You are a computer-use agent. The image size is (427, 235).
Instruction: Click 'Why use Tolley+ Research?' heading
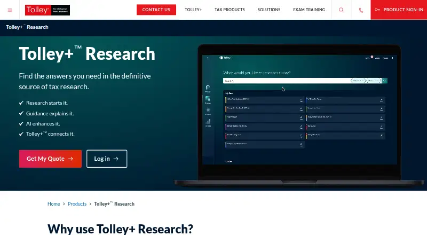coord(120,229)
